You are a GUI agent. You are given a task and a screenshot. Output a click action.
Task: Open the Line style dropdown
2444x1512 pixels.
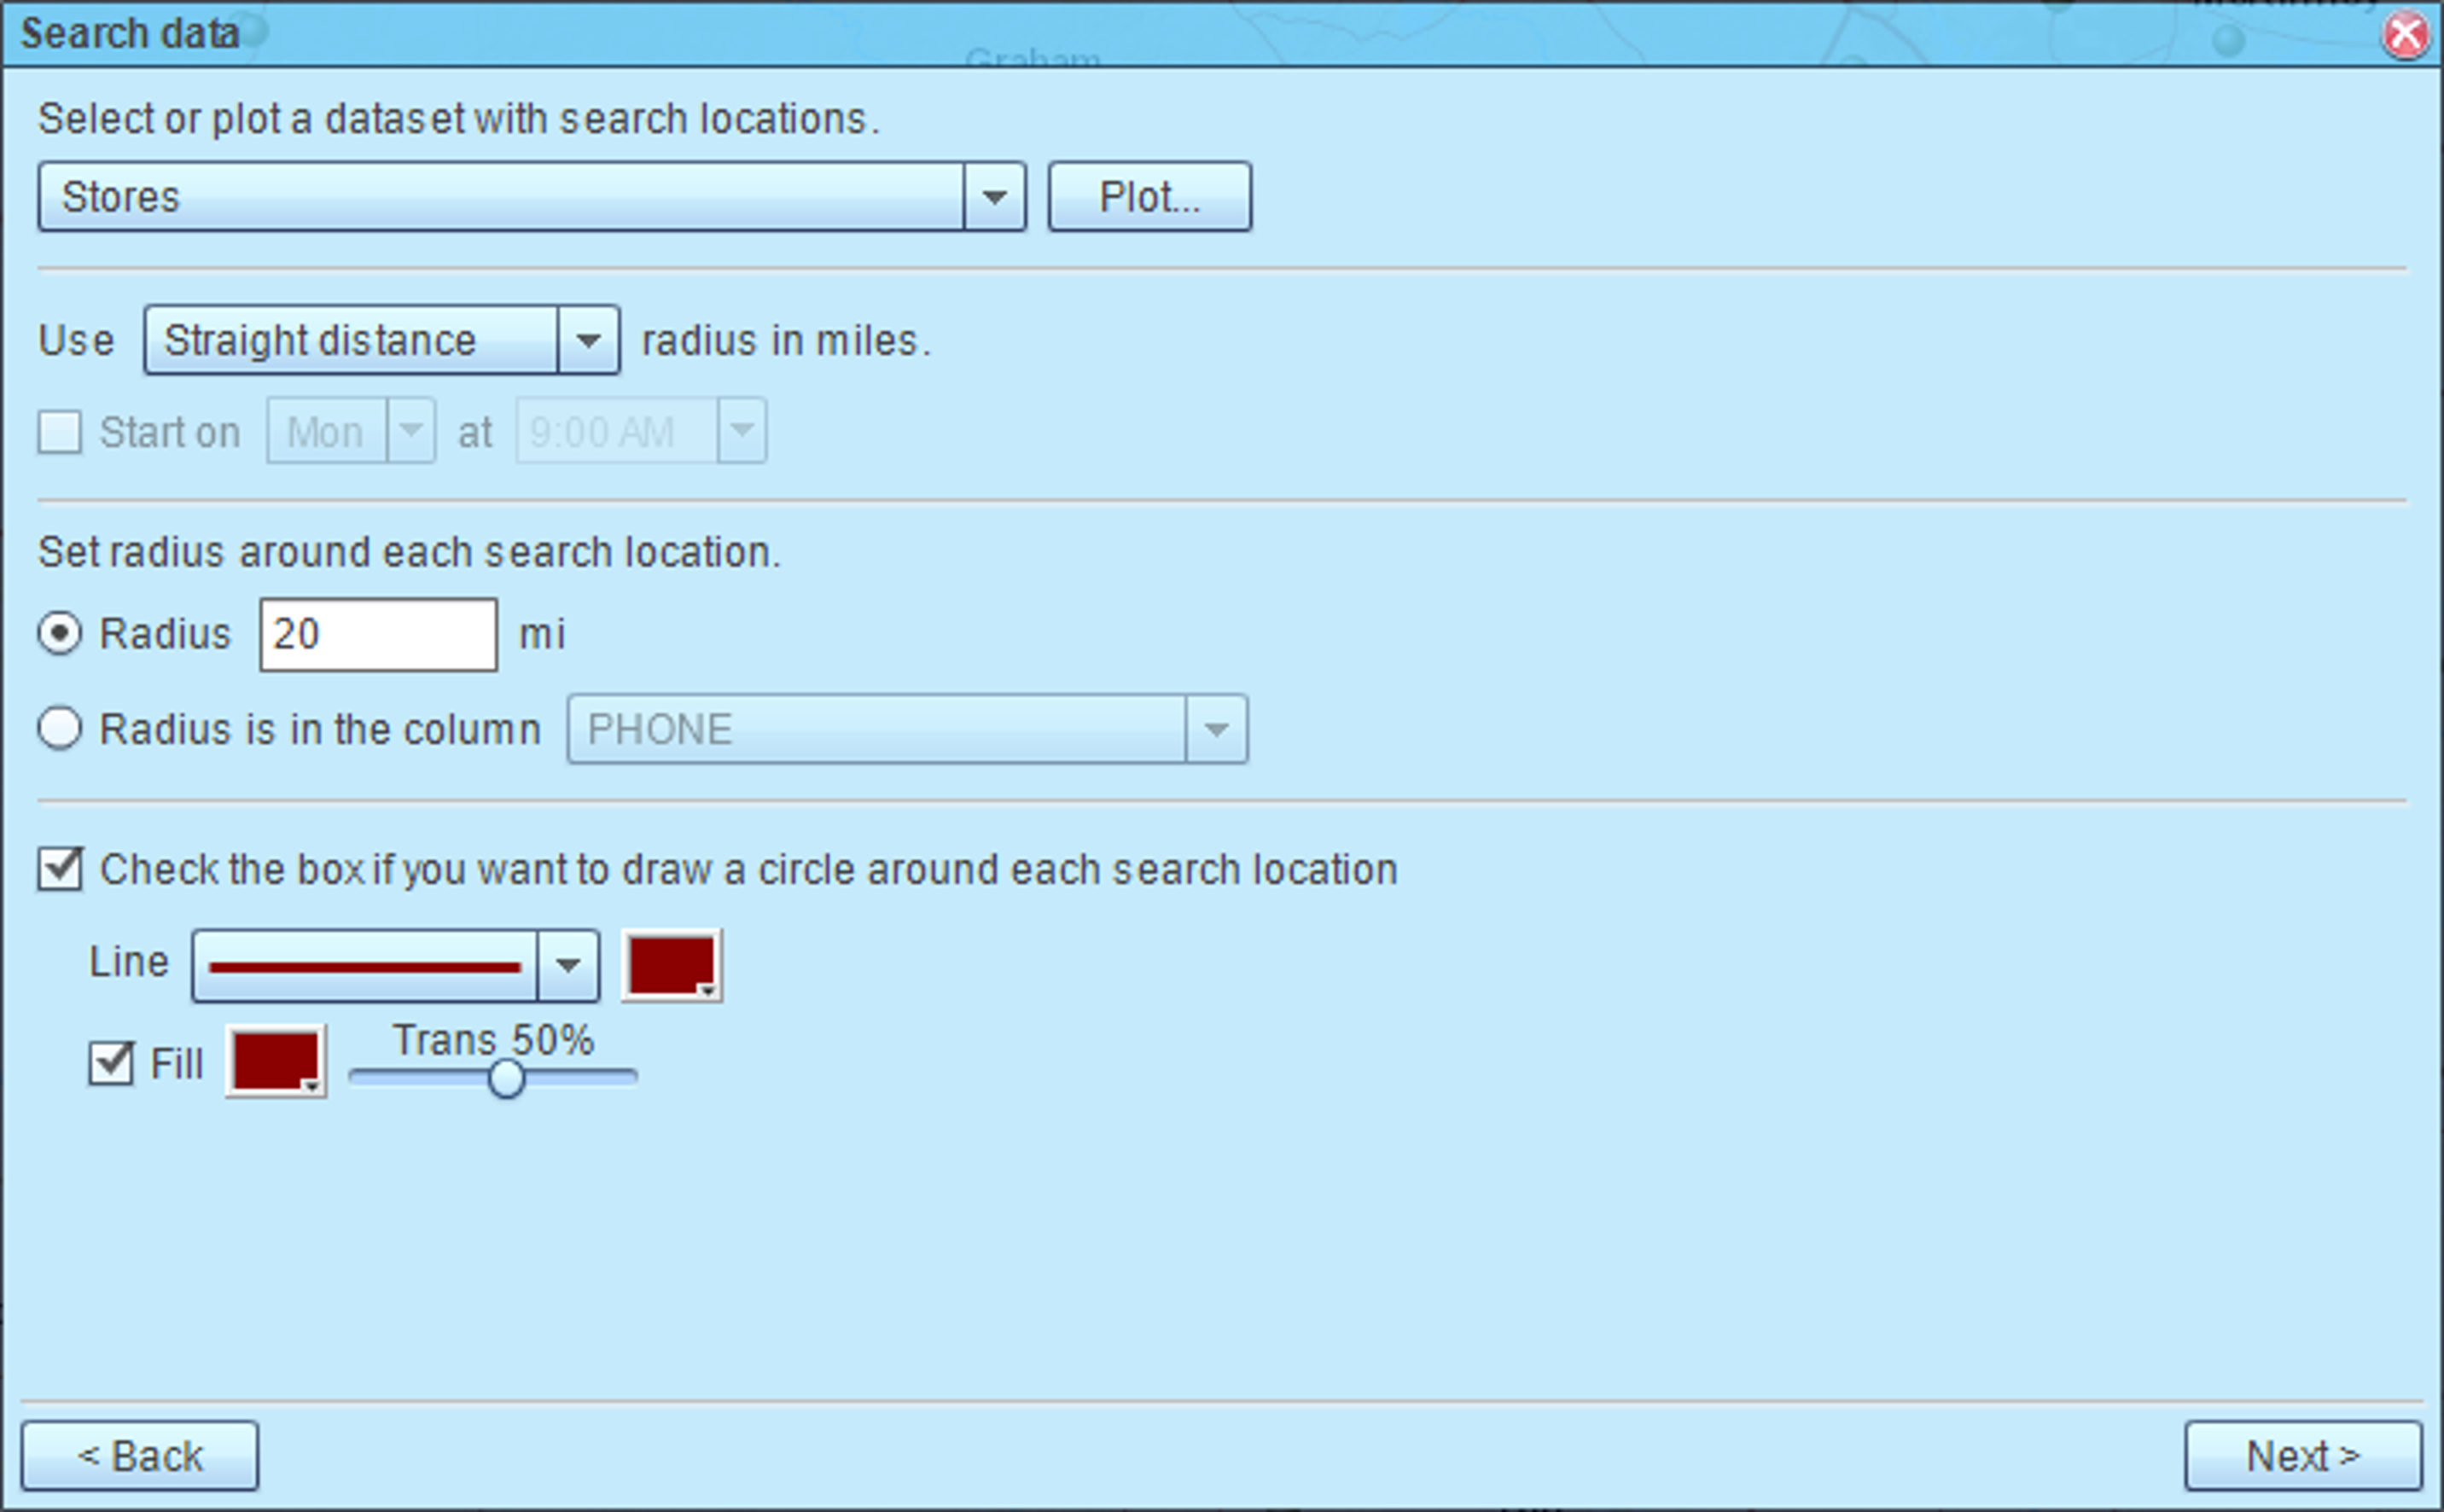pos(396,965)
